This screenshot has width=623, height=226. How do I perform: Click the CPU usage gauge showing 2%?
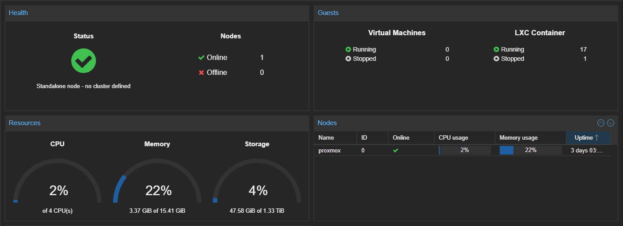[x=57, y=182]
